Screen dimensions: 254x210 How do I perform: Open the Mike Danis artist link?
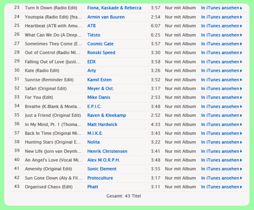click(99, 97)
